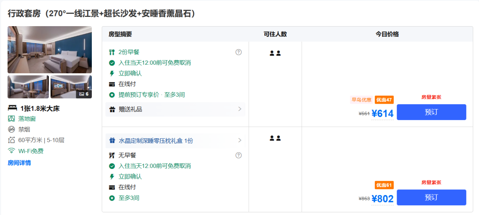Click the Wi-Fi icon beside Wi-Fi免费
This screenshot has width=479, height=215.
11,151
